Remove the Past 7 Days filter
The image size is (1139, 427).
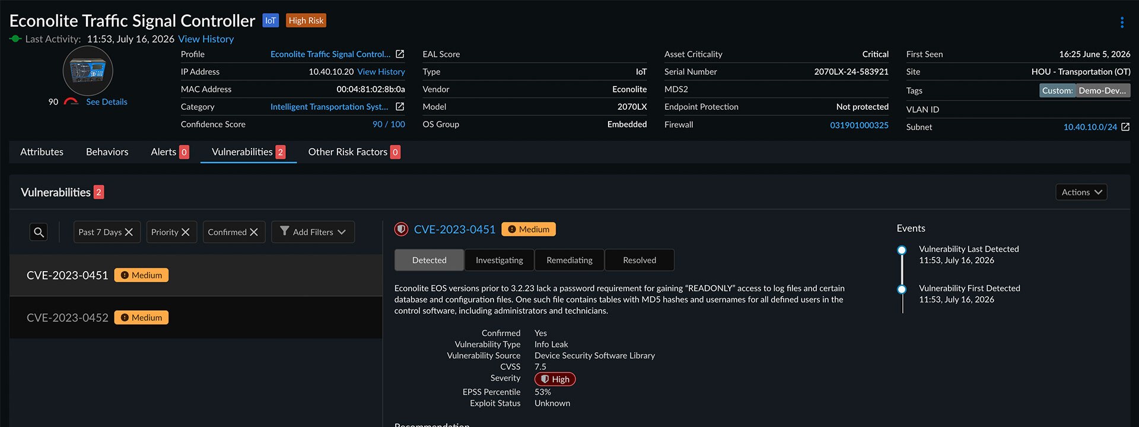point(129,232)
